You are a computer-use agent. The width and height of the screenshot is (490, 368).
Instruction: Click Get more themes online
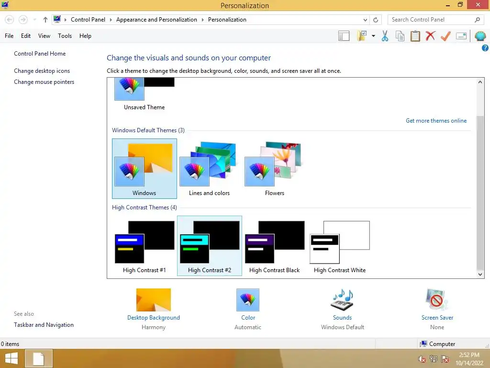coord(436,120)
